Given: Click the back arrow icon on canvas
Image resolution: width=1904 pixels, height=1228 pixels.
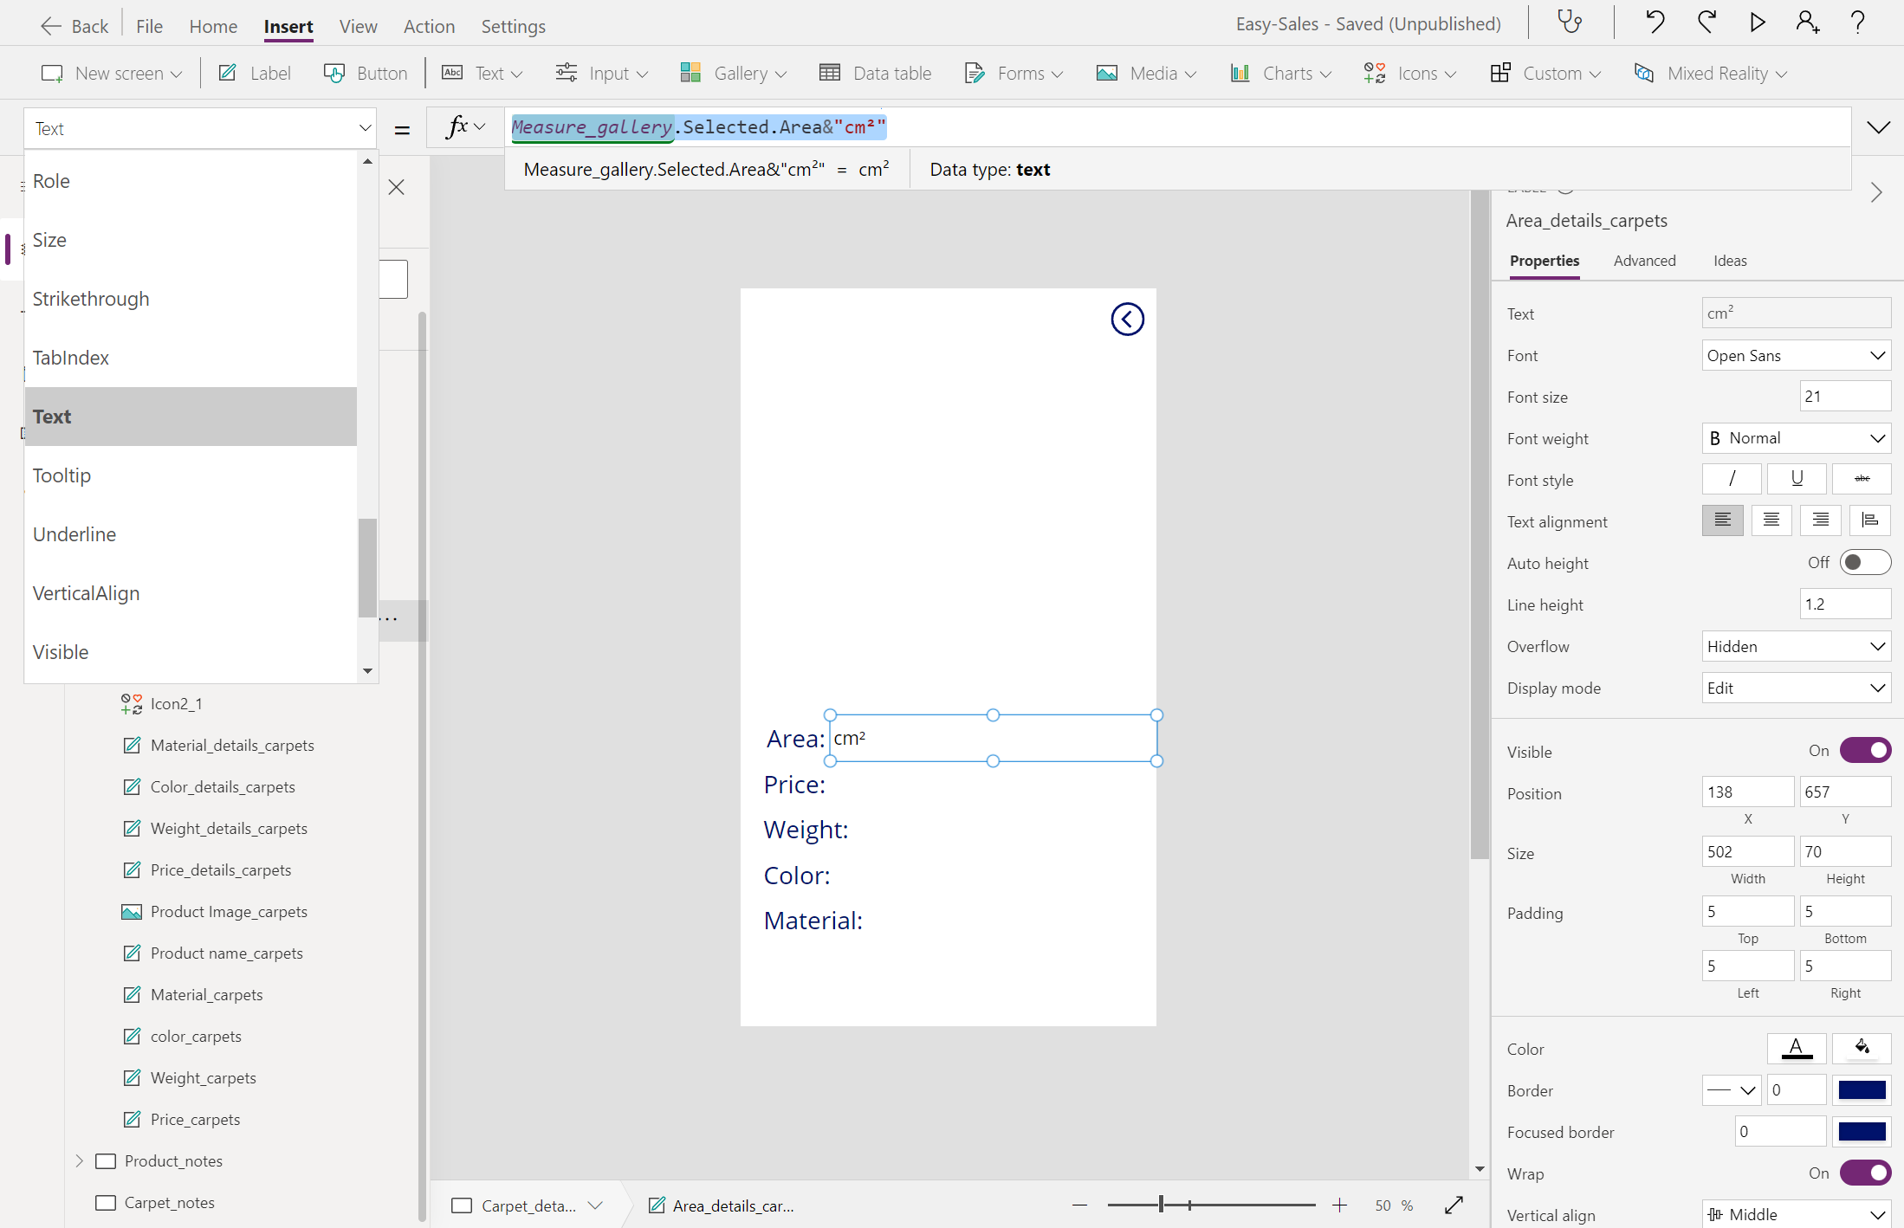Looking at the screenshot, I should [x=1127, y=320].
